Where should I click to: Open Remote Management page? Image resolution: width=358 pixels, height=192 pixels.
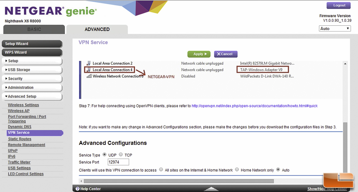(26, 145)
